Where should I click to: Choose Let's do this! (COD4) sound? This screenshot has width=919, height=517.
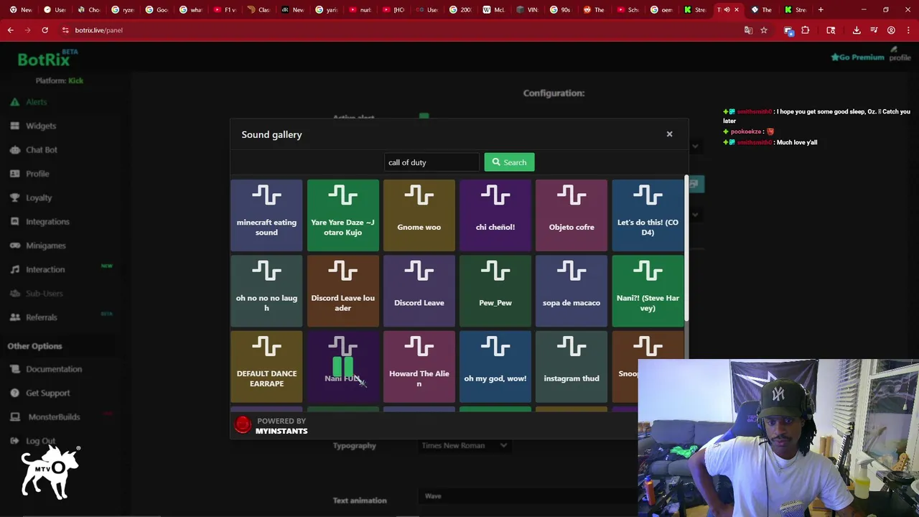coord(648,215)
